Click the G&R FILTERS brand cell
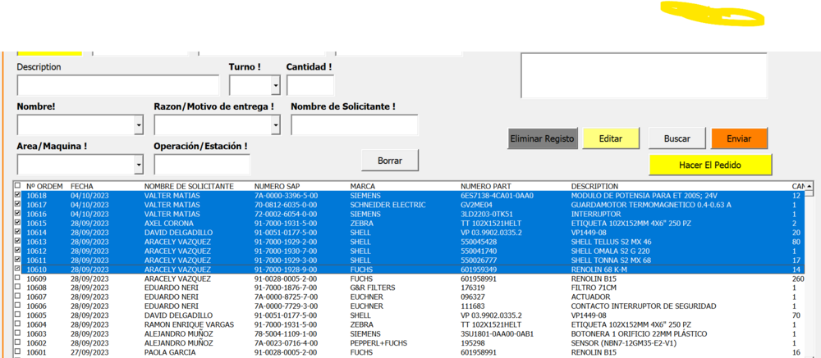This screenshot has width=821, height=358. point(373,288)
